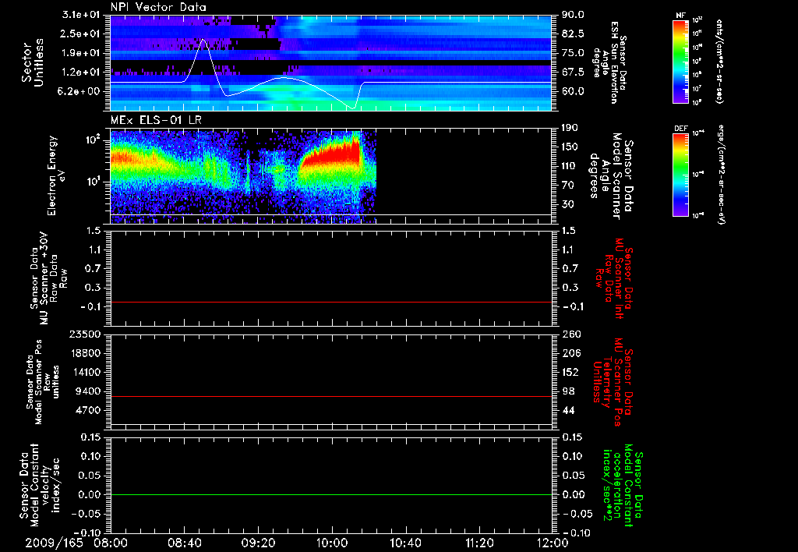Click the '98' telemetry tick label
Viewport: 798px width, 552px height.
click(x=568, y=391)
